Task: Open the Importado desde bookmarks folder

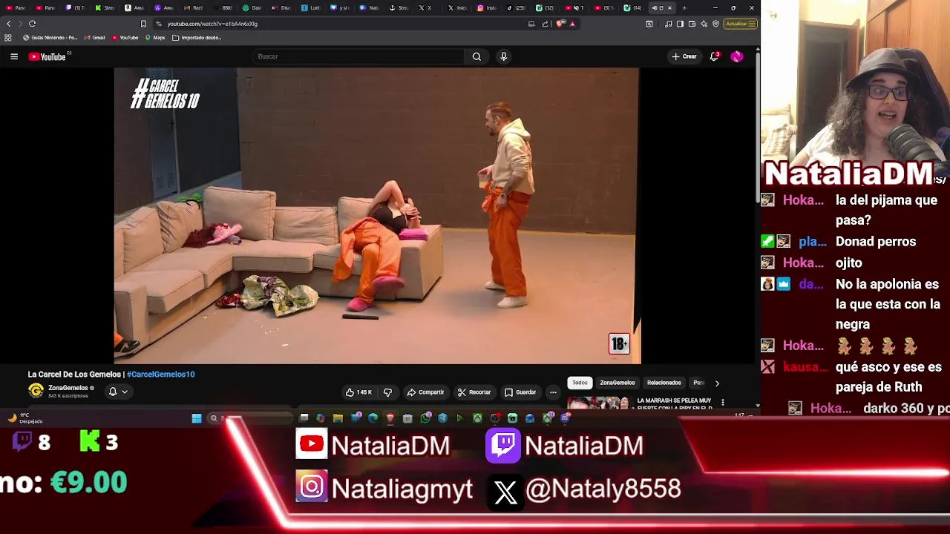Action: click(x=197, y=38)
